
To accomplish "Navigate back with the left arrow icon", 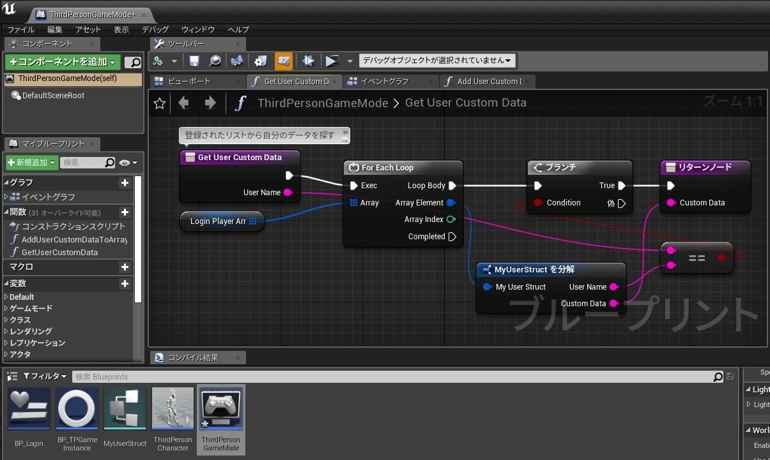I will point(184,103).
